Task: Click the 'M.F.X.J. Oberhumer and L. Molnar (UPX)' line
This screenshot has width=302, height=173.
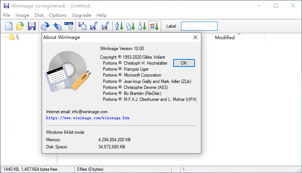Action: tap(149, 99)
